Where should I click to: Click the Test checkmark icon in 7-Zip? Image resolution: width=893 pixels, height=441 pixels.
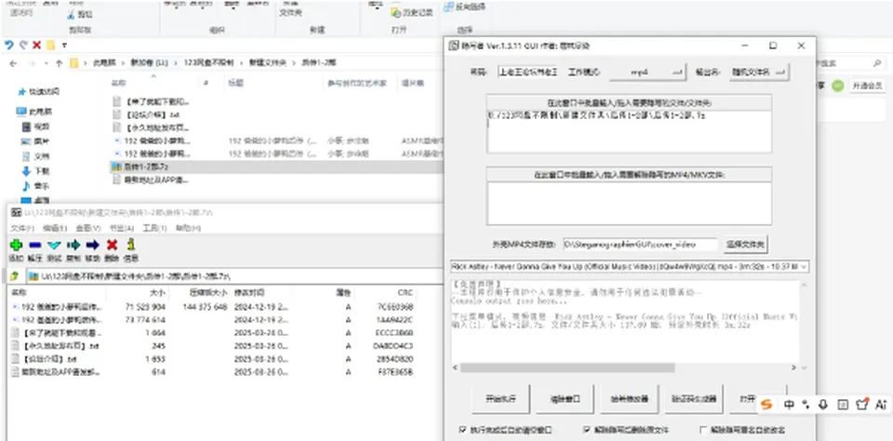tap(54, 246)
